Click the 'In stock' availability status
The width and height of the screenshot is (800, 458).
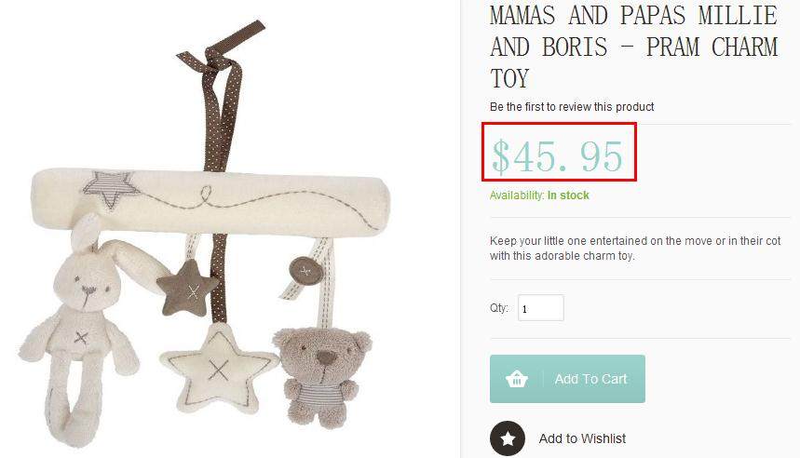pos(568,195)
